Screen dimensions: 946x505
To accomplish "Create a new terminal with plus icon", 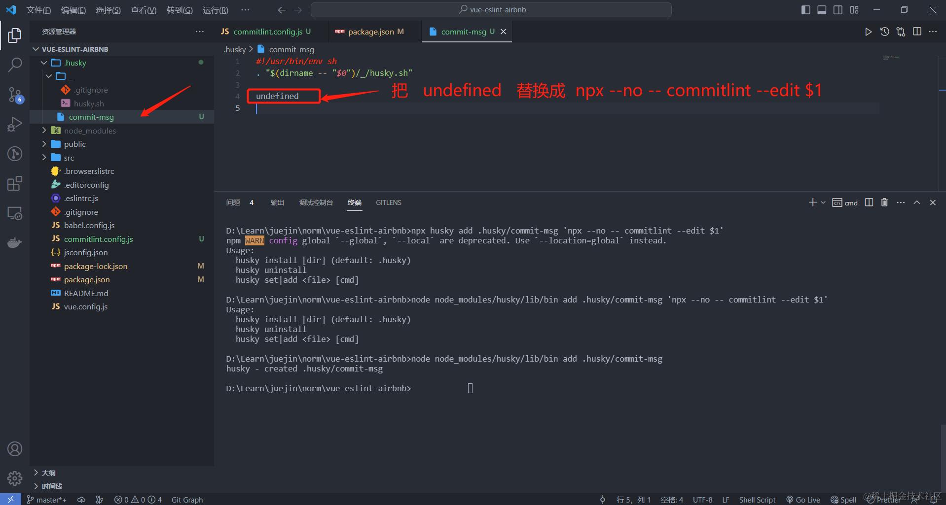I will 813,202.
